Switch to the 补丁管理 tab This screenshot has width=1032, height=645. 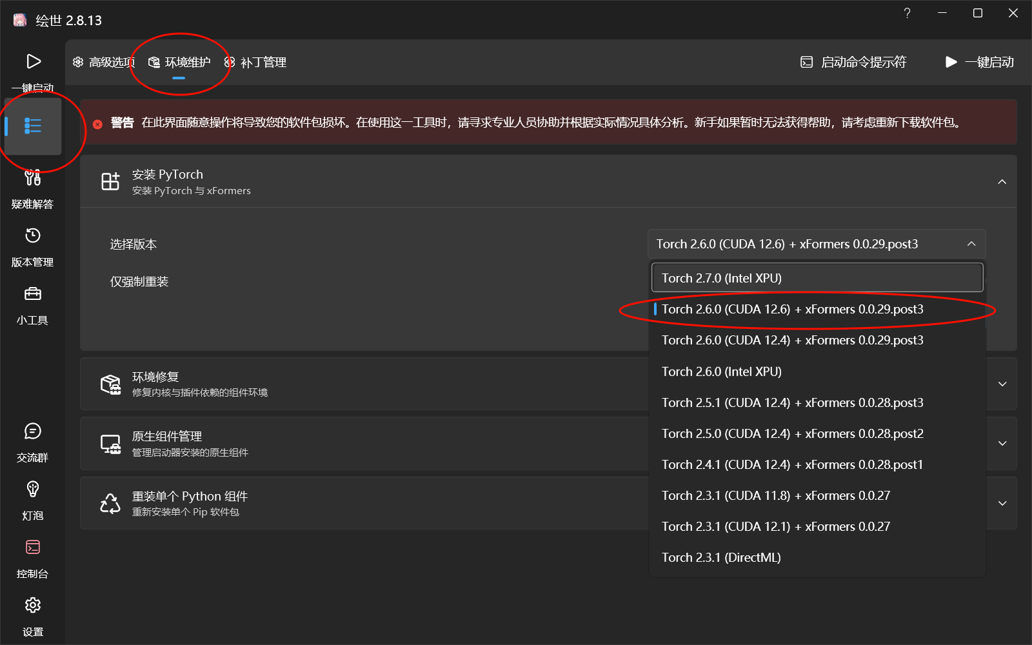click(x=255, y=63)
